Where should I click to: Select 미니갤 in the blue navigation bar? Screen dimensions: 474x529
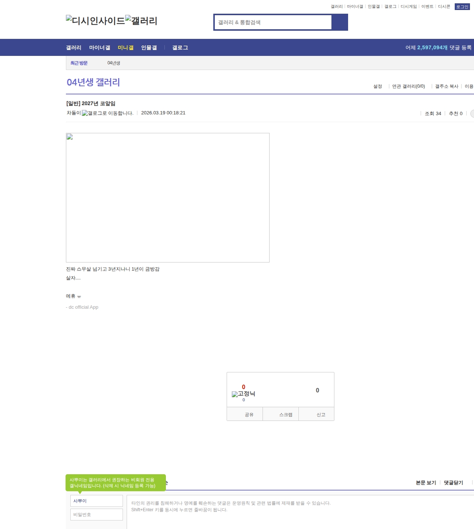[x=126, y=48]
